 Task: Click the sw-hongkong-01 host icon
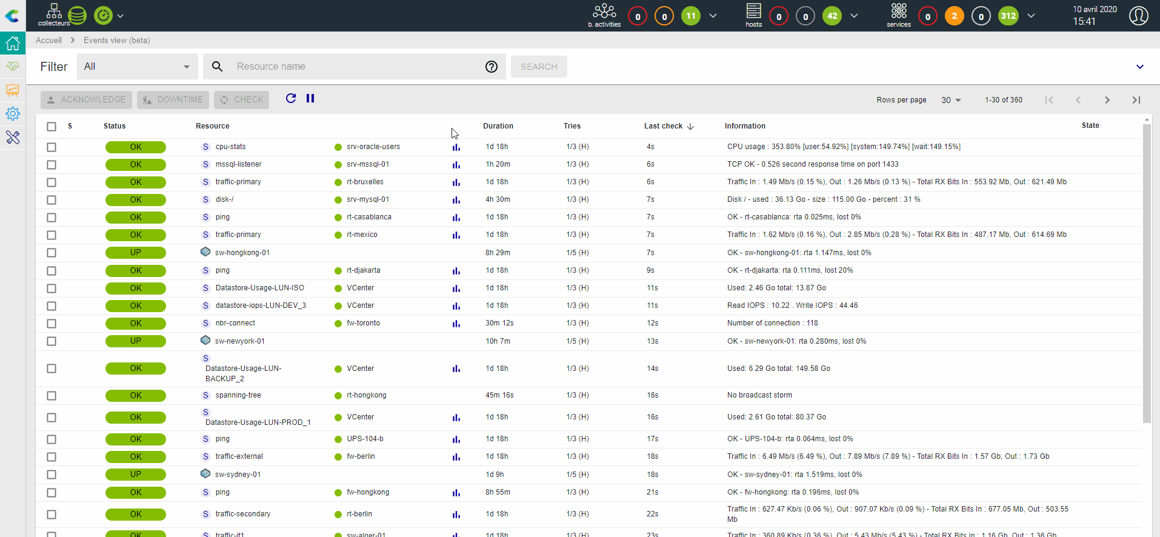[x=205, y=252]
